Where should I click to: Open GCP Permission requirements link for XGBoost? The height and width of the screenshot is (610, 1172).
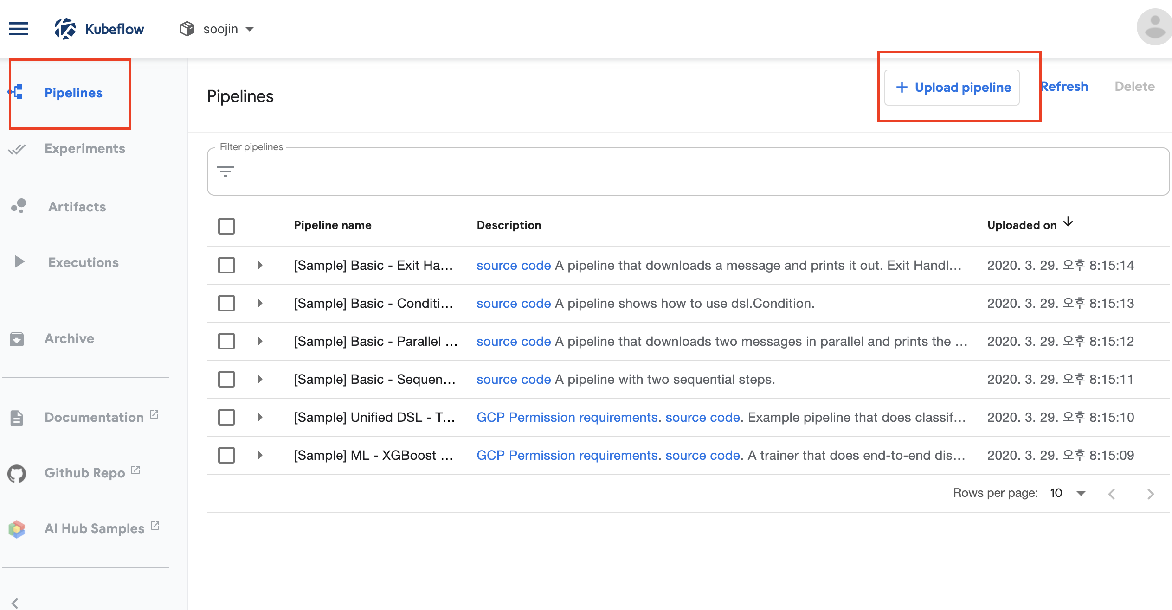[x=567, y=455]
